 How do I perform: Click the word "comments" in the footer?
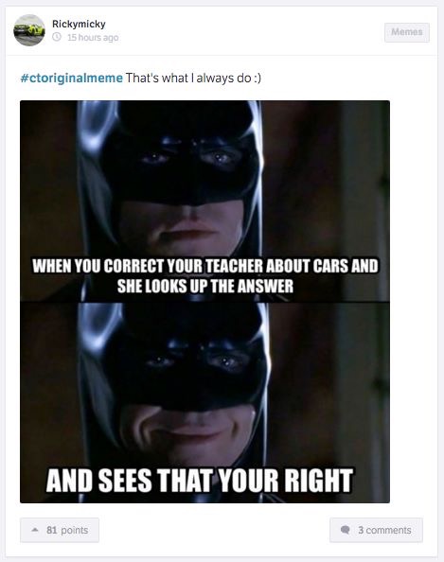point(388,530)
